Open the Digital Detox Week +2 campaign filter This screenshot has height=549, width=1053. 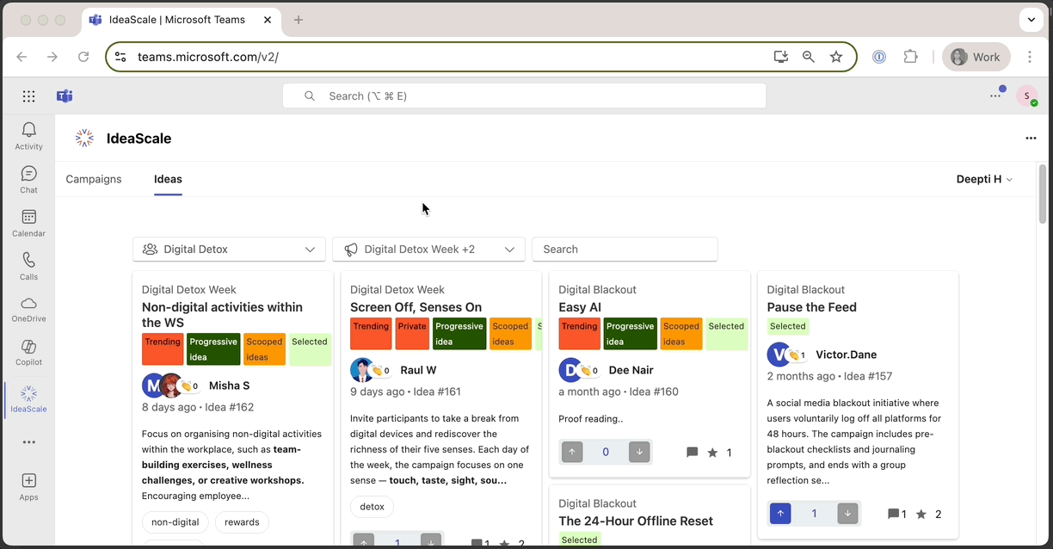(x=428, y=250)
